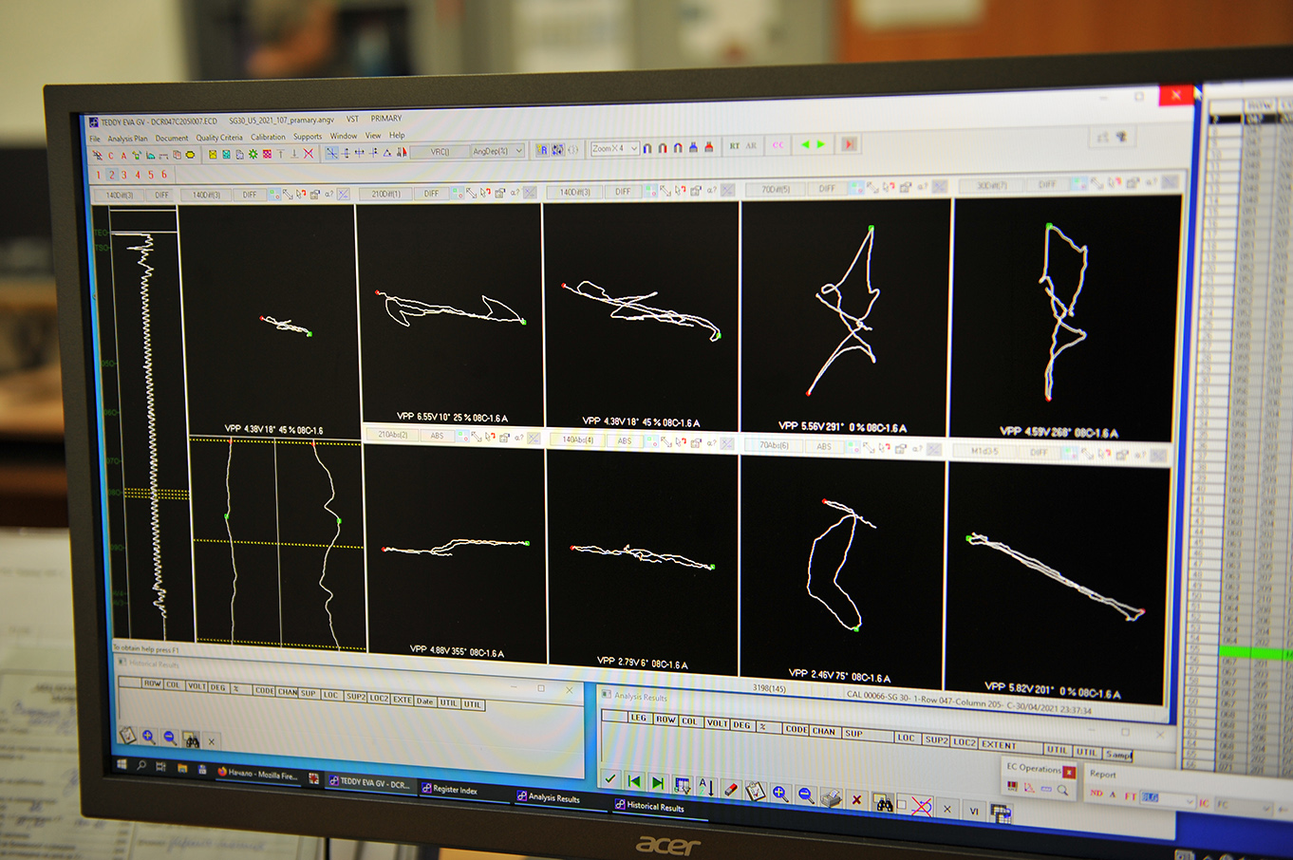
Task: Click the green checkmark accept icon
Action: point(610,779)
